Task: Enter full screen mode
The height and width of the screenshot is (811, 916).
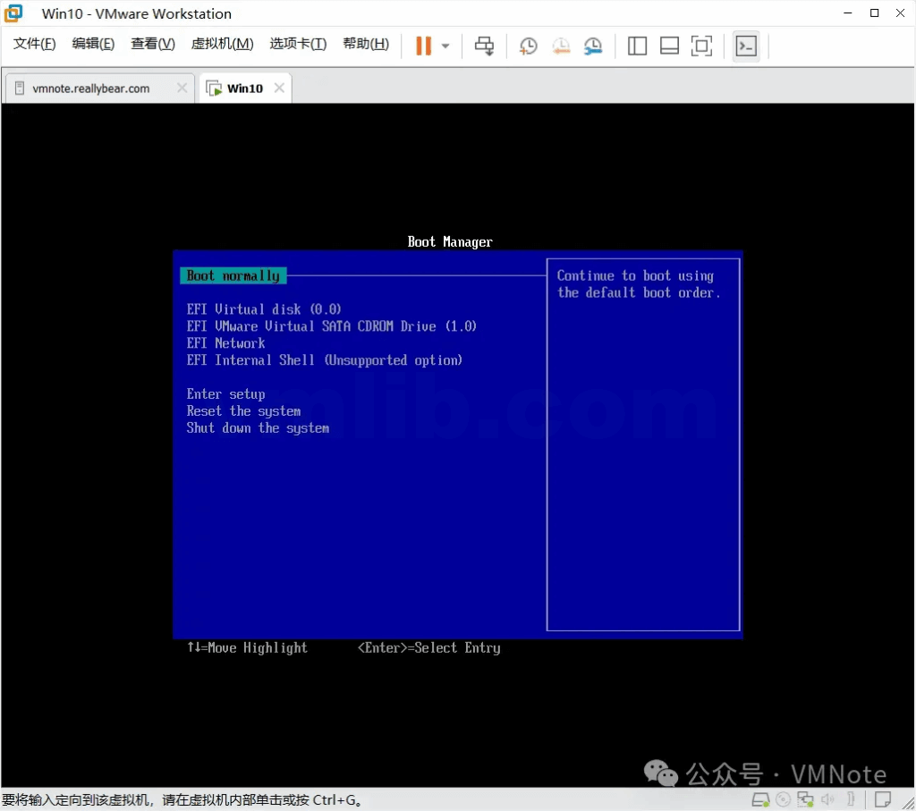Action: click(701, 46)
